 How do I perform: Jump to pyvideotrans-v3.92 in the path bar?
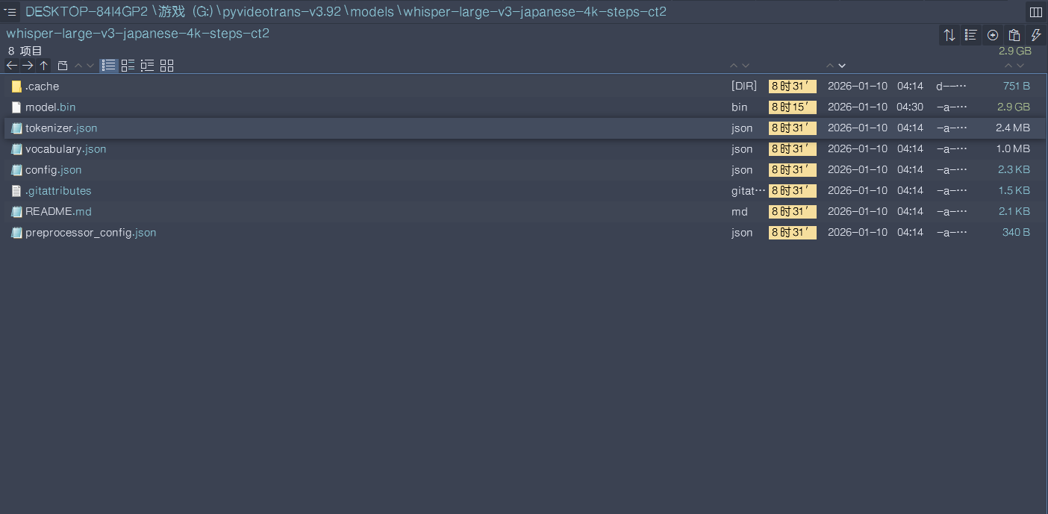[282, 12]
